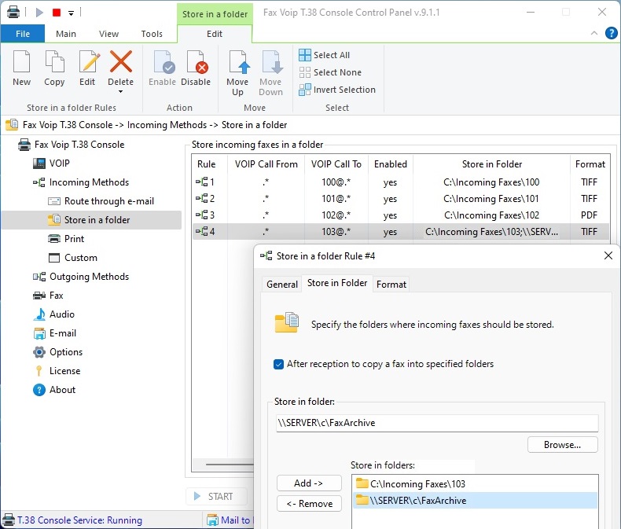Select License in the tree

coord(57,371)
